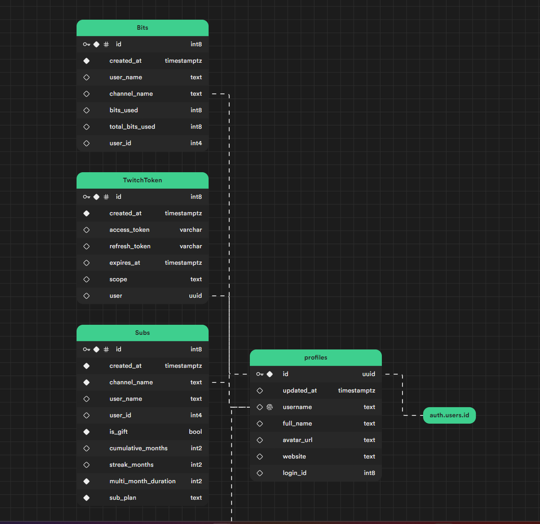Select the total_bits_used column in Bits
The width and height of the screenshot is (540, 524).
(132, 127)
